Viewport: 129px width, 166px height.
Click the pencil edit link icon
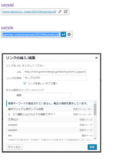pyautogui.click(x=60, y=12)
